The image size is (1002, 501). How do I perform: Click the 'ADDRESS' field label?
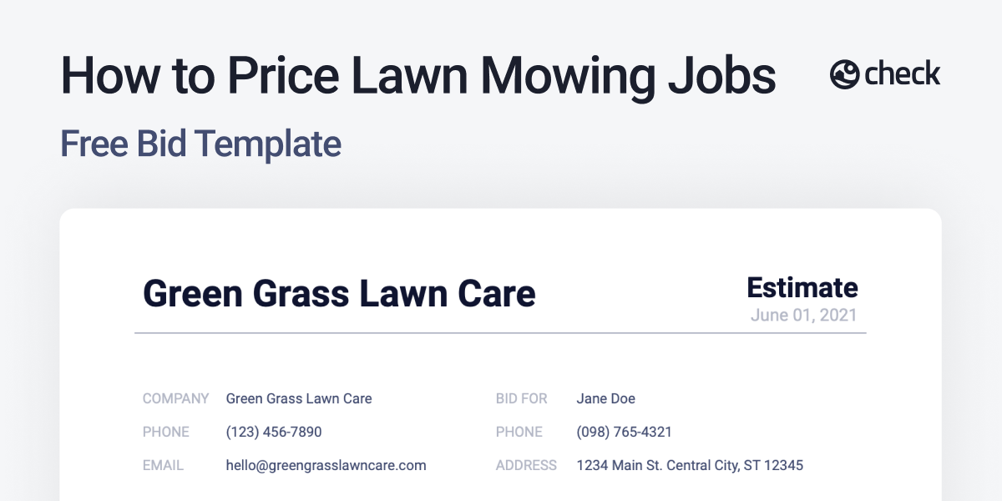click(526, 466)
